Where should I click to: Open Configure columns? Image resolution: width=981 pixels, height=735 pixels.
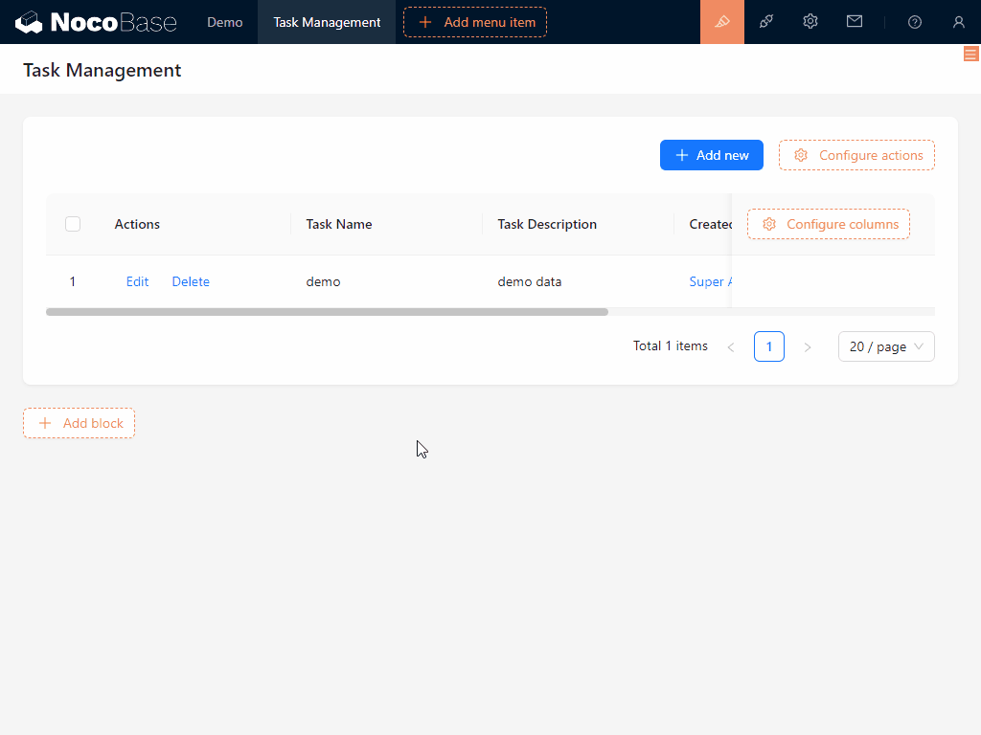pyautogui.click(x=829, y=224)
